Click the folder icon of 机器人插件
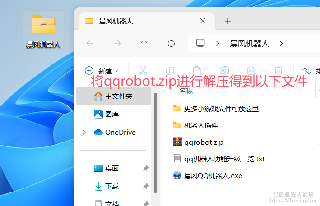Viewport: 320px width, 206px height. point(177,125)
